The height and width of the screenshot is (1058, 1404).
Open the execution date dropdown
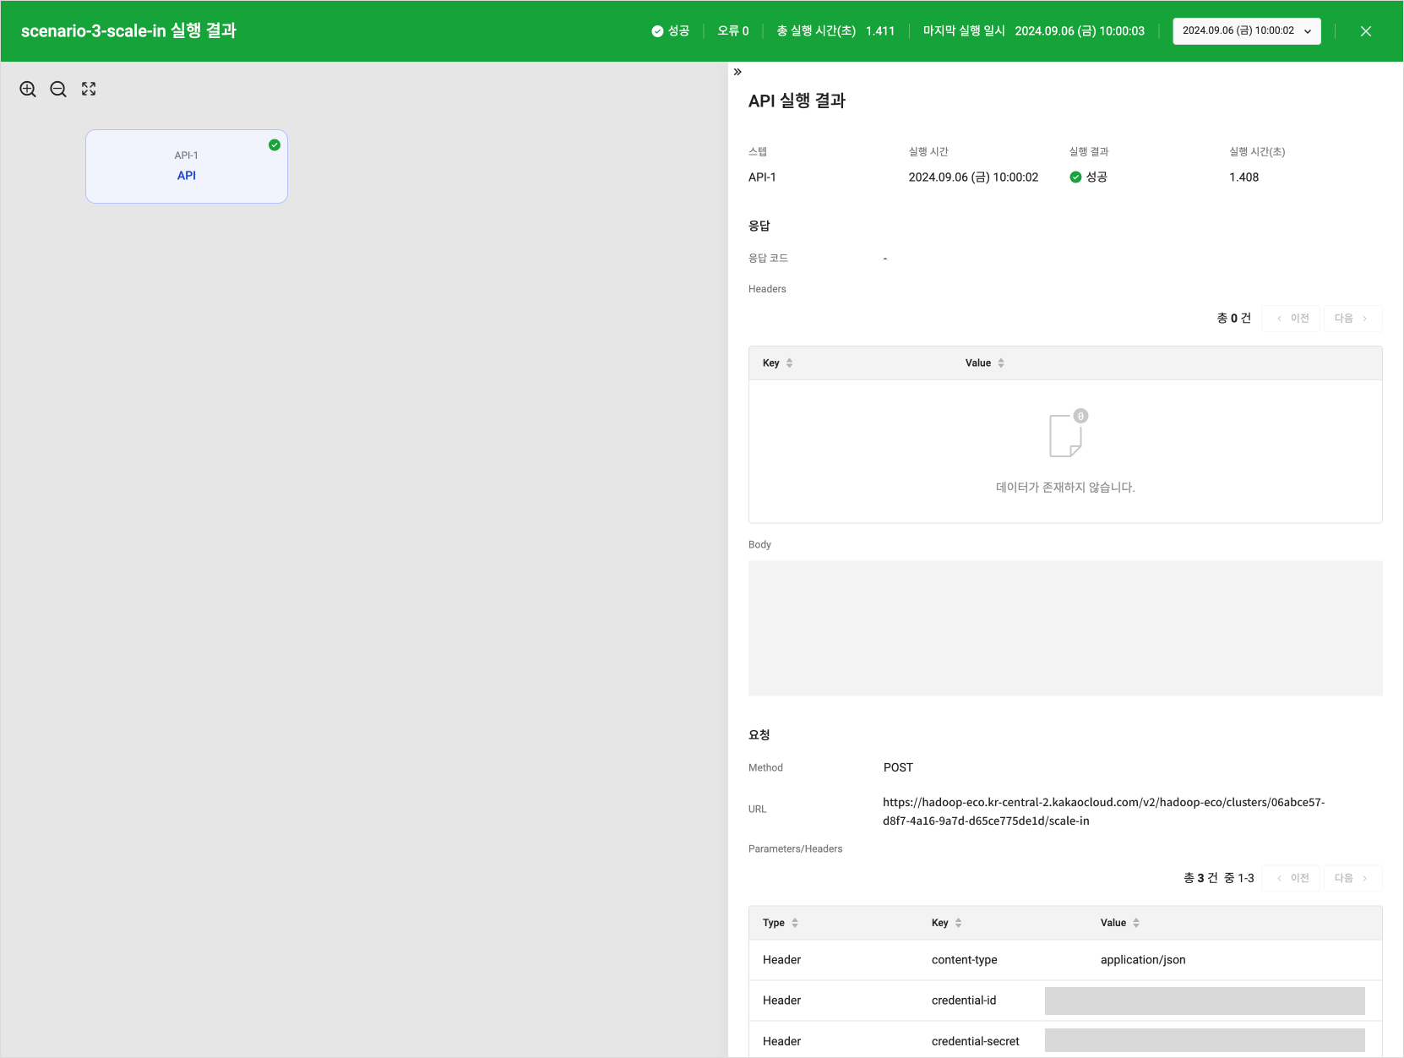click(1247, 31)
